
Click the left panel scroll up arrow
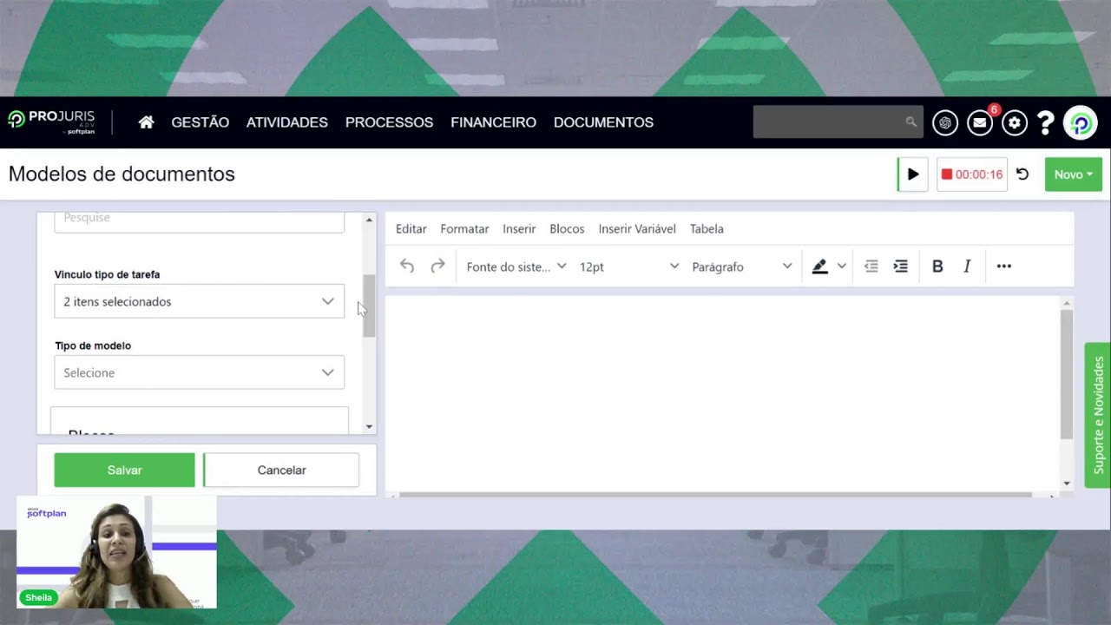[x=369, y=220]
